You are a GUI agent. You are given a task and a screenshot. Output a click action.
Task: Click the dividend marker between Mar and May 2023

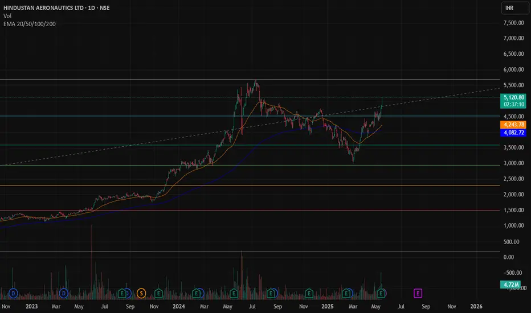(x=64, y=294)
